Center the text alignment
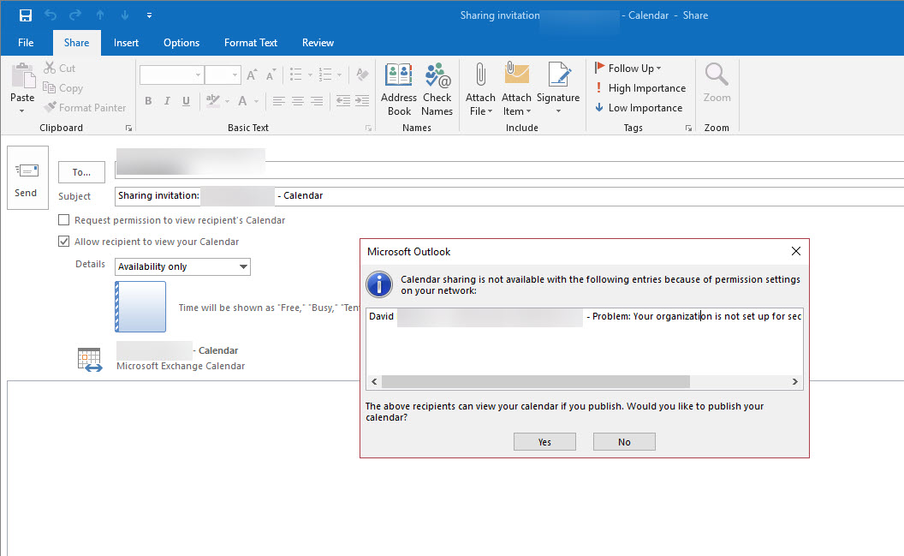 [298, 101]
